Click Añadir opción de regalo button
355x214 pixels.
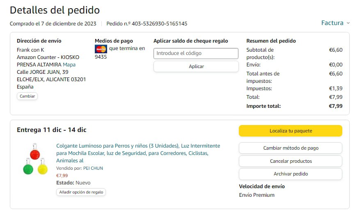pos(81,192)
